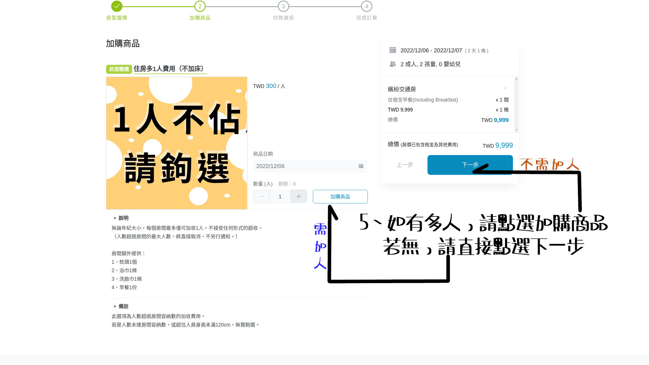Viewport: 649px width, 365px height.
Task: Click the step 3 payment info circle
Action: pyautogui.click(x=283, y=6)
